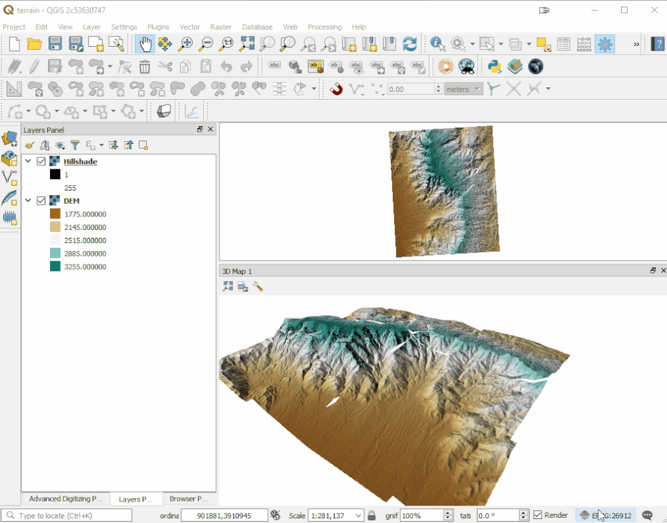Close the Layers Panel
This screenshot has height=523, width=667.
210,129
